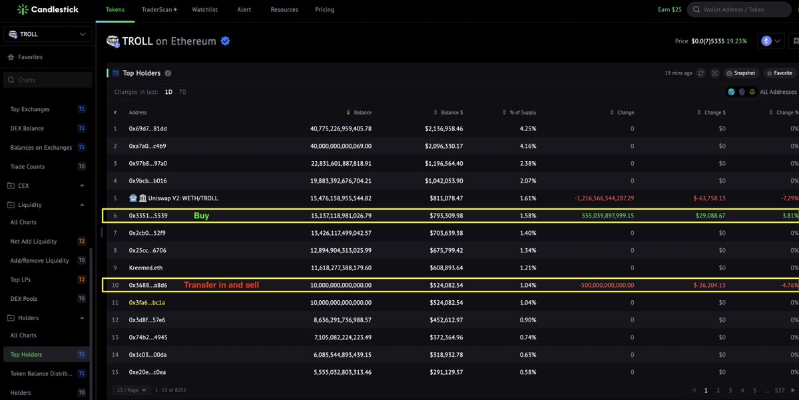
Task: Click the TROLL token avatar in page header
Action: coord(113,41)
